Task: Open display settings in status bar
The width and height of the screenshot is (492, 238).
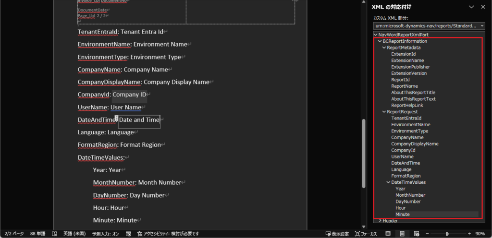Action: coord(337,234)
